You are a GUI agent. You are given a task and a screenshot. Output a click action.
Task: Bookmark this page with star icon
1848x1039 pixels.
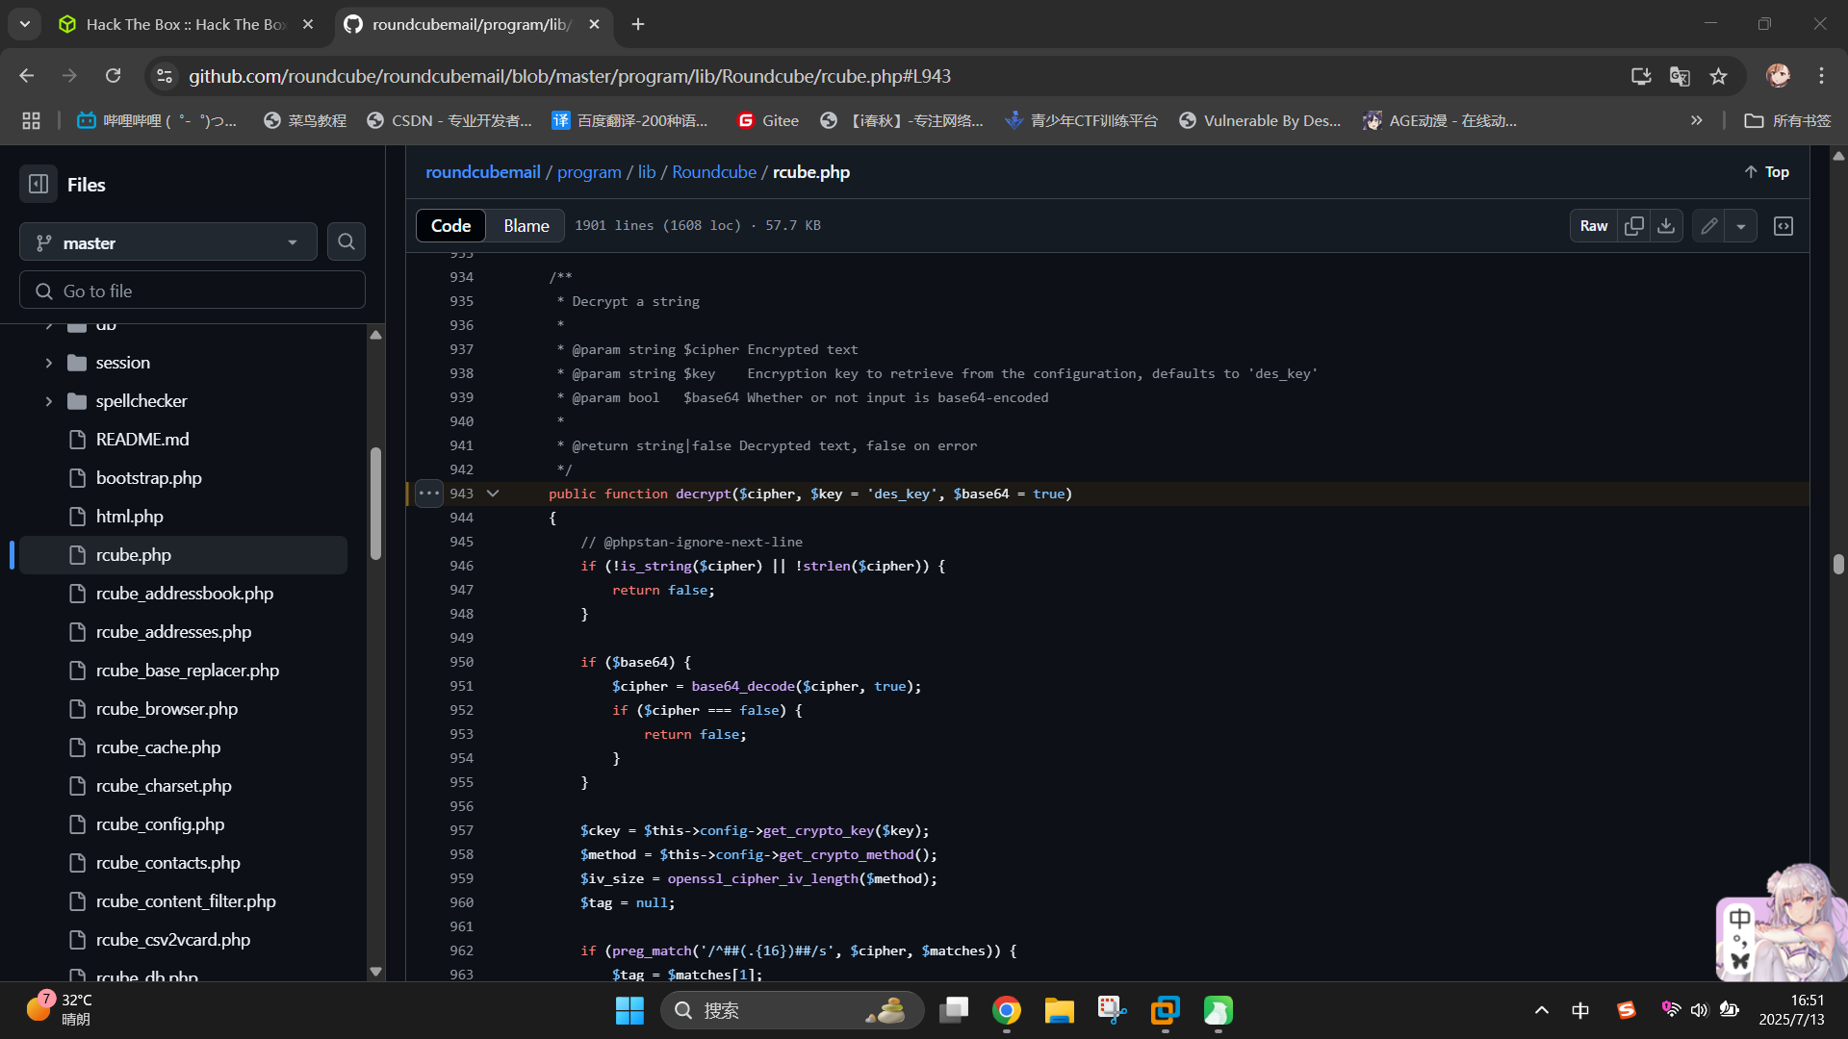coord(1719,76)
